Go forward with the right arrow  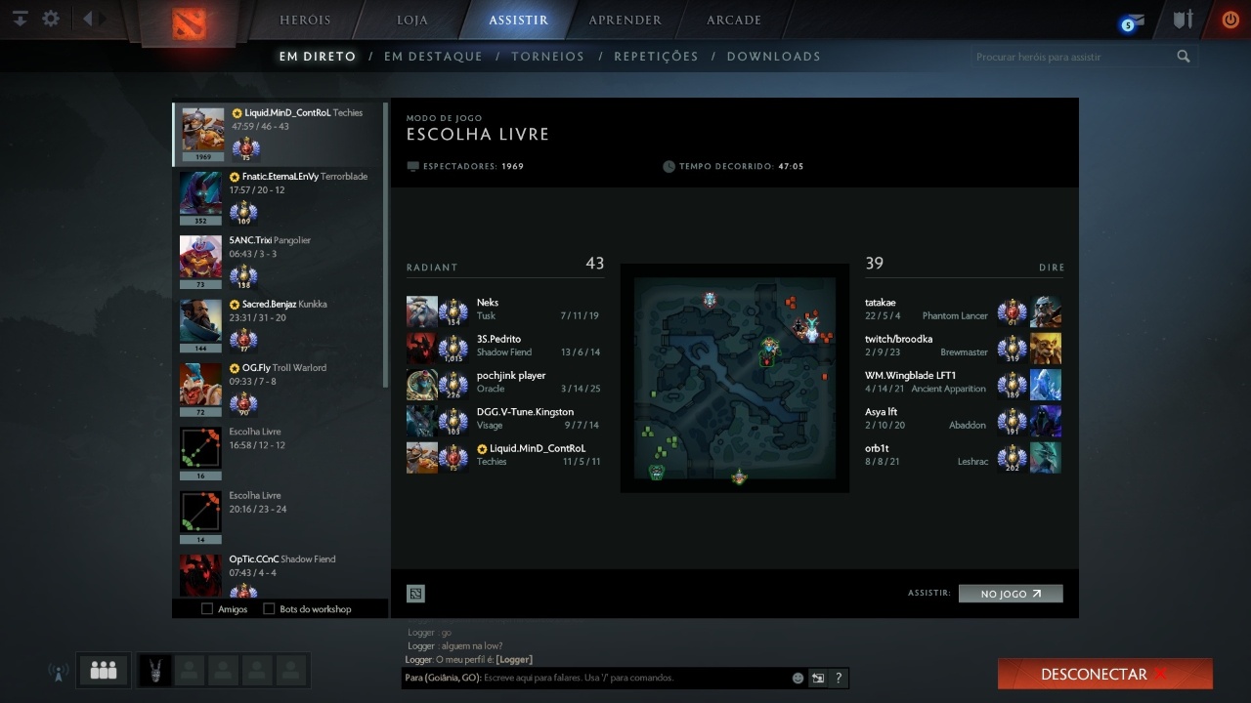click(x=103, y=19)
